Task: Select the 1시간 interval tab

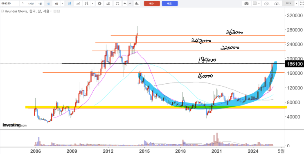Action: tap(31, 4)
